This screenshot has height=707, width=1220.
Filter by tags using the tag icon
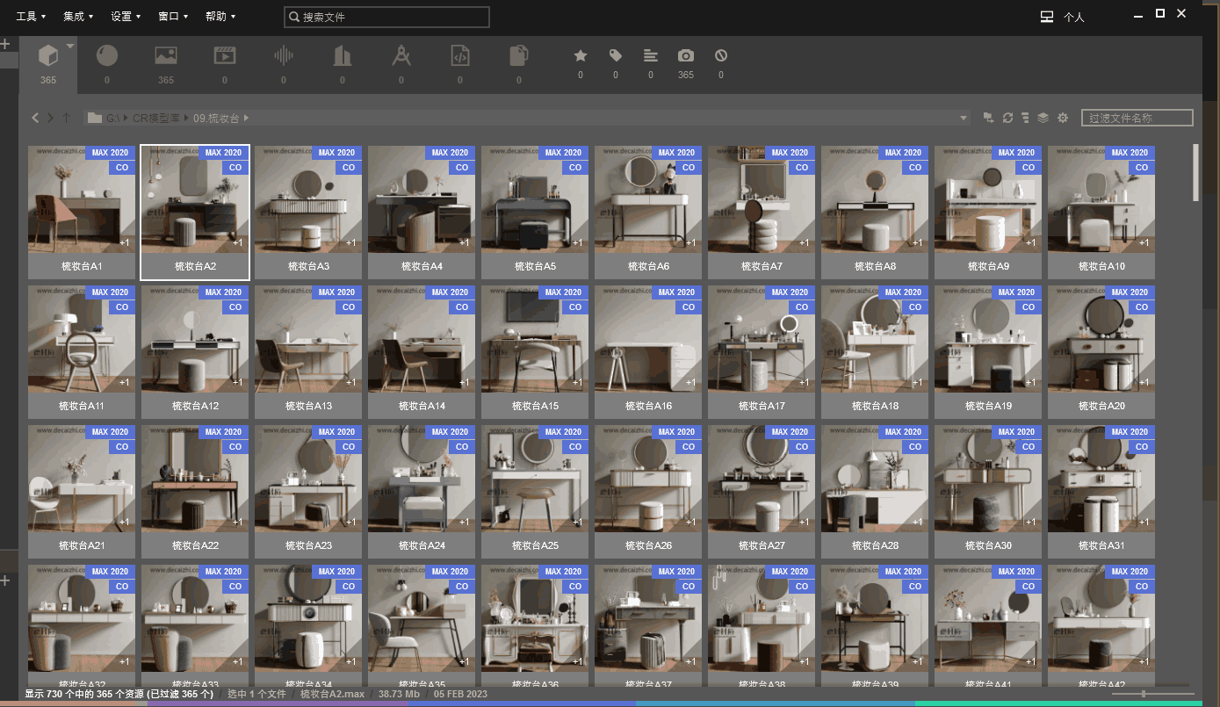pyautogui.click(x=616, y=55)
